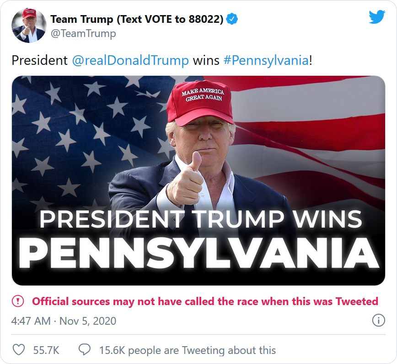Viewport: 397px width, 364px height.
Task: Open "15.6K people are Tweeting about this"
Action: coord(188,350)
